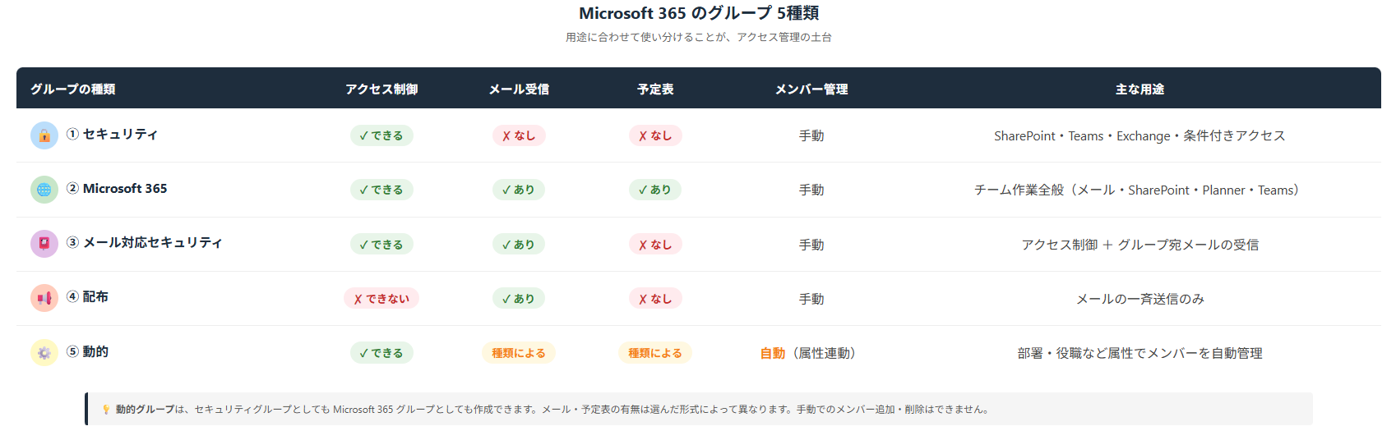
Task: Select the 主な用途 column header
Action: (1139, 89)
